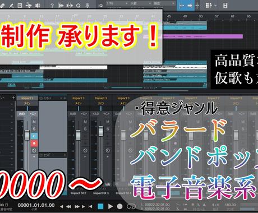
Task: Open the question mark info view
Action: coord(52,6)
